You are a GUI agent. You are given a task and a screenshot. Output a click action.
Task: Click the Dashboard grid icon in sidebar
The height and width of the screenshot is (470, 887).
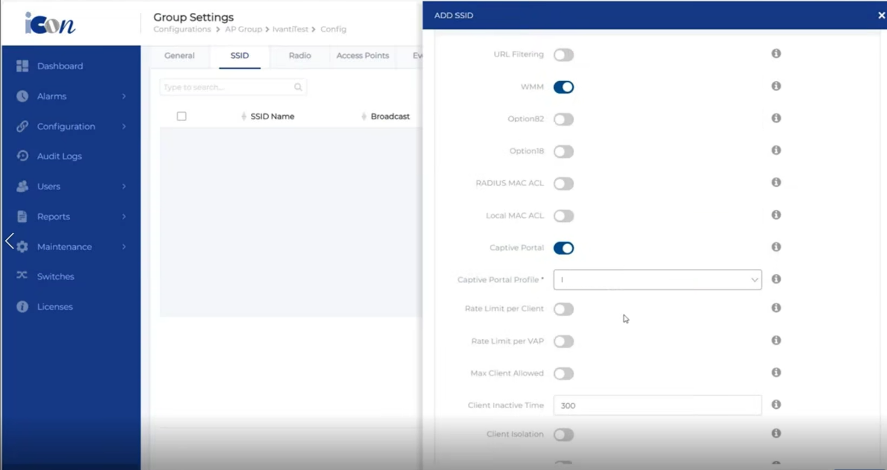[x=22, y=66]
